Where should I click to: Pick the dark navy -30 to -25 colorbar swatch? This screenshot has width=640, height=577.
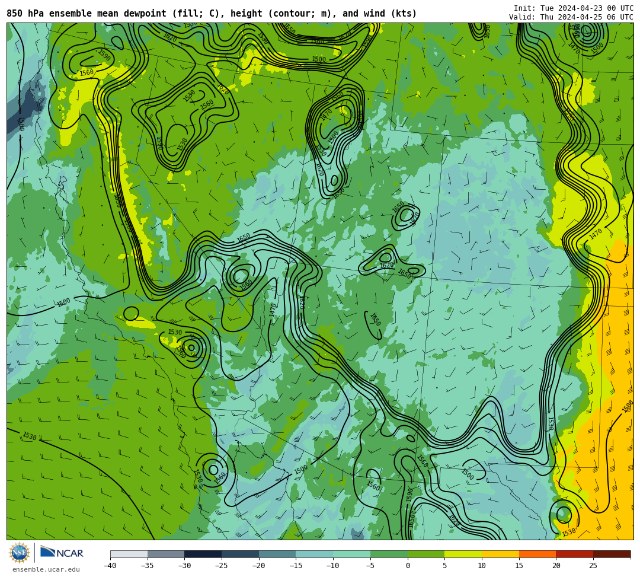203,554
